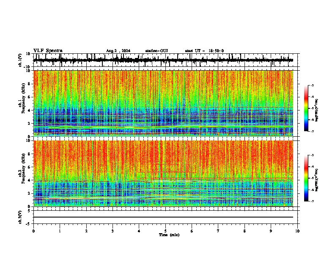335x259 pixels.
Task: Click the "5" tick on ch.3(V) axis
Action: coord(29,211)
